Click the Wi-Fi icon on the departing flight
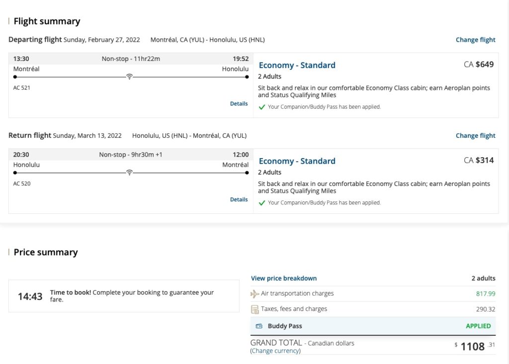This screenshot has width=509, height=364. tap(129, 77)
